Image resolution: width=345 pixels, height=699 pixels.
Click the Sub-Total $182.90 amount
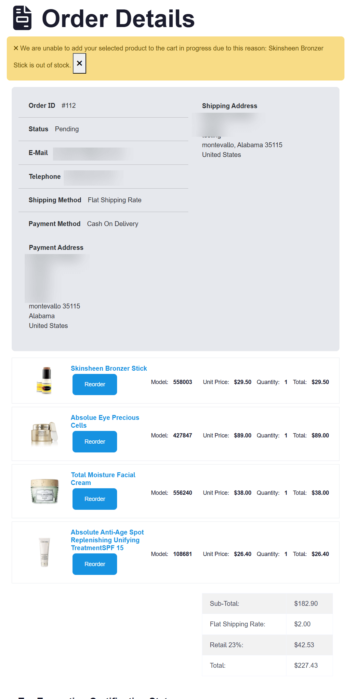[x=306, y=604]
